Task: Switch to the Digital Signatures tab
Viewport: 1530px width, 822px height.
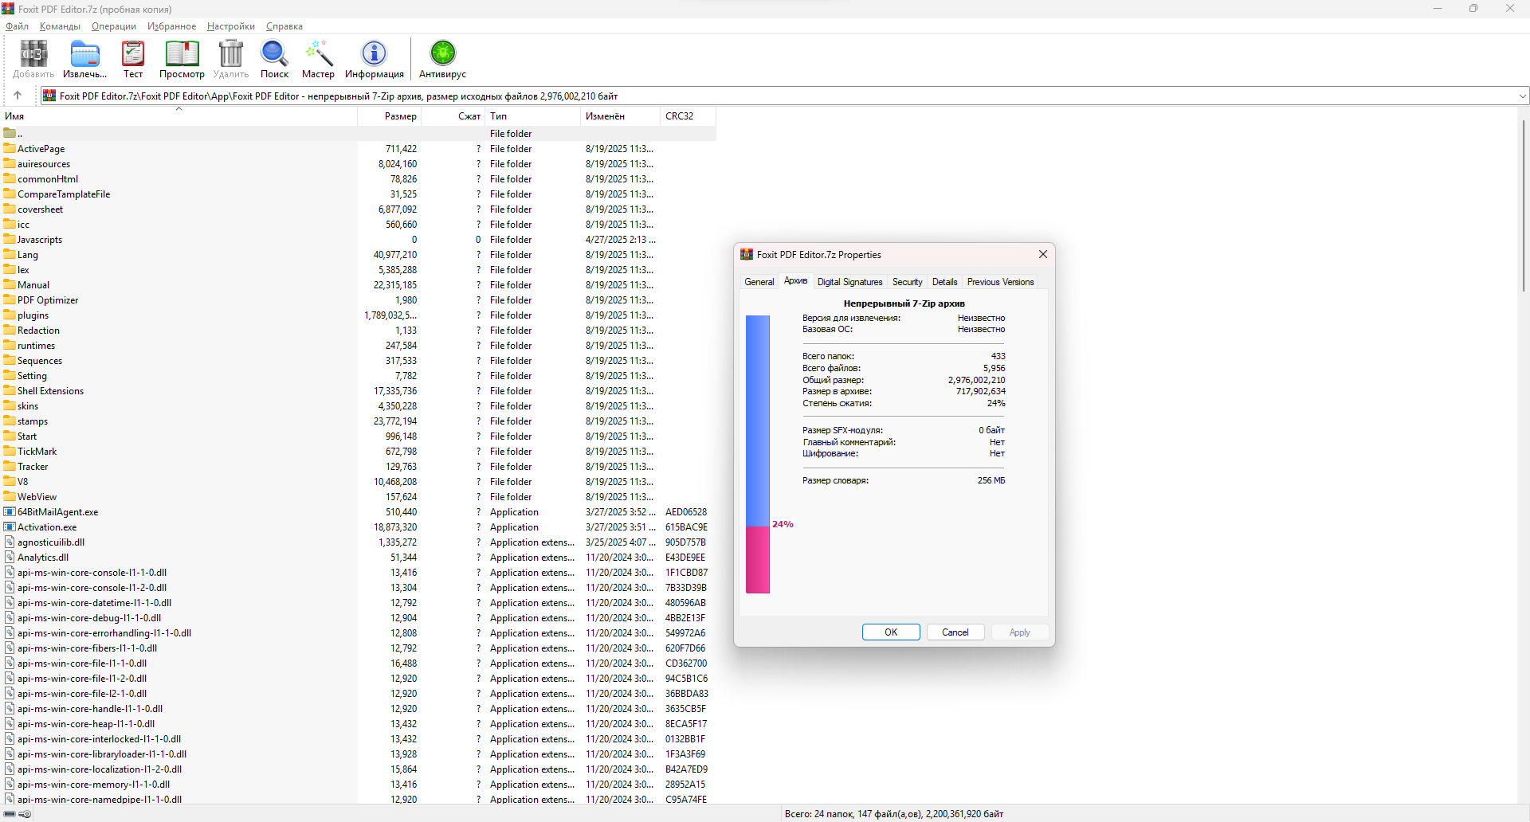Action: coord(849,282)
